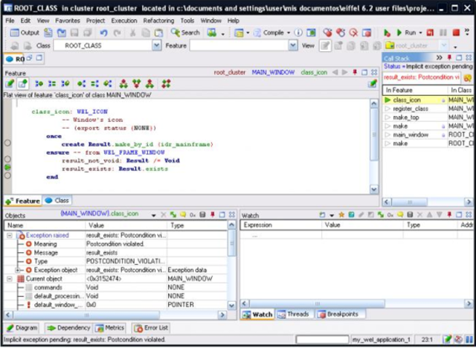Viewport: 476px width, 348px height.
Task: Click the Paste clipboard icon
Action: point(158,33)
